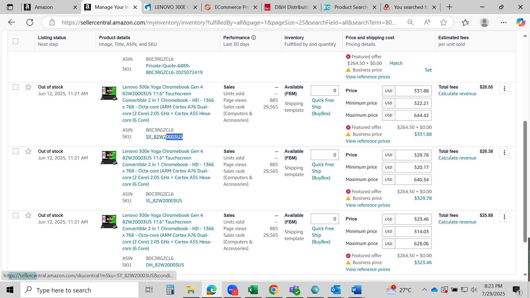Image resolution: width=530 pixels, height=298 pixels.
Task: Activate Read Aloud icon
Action: click(427, 22)
